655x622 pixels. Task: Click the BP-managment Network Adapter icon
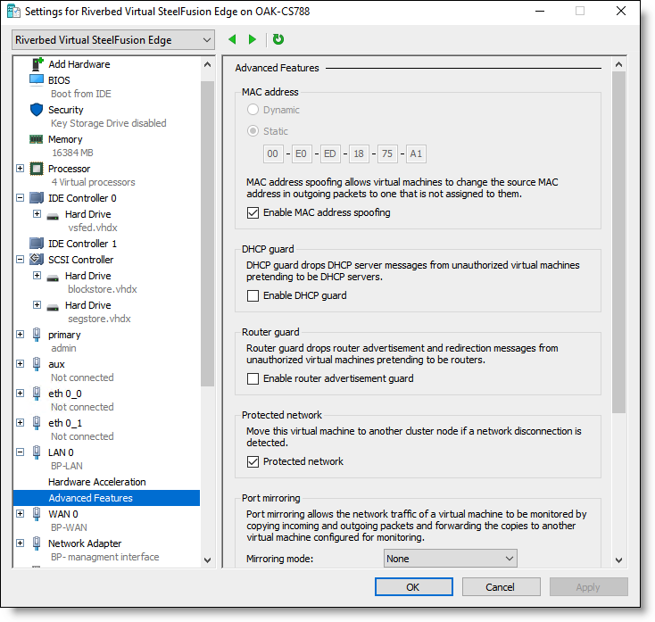pos(37,543)
